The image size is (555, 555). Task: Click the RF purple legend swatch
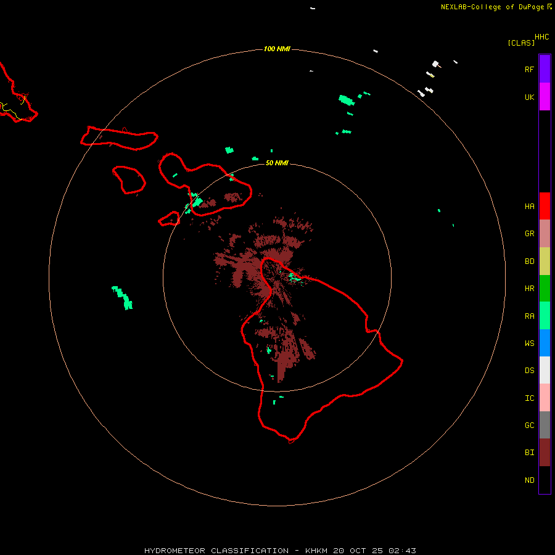pos(545,69)
